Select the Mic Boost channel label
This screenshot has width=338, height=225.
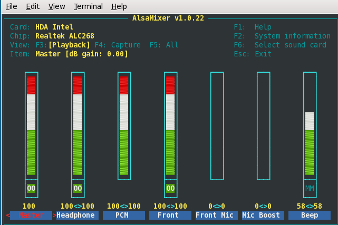coord(263,215)
